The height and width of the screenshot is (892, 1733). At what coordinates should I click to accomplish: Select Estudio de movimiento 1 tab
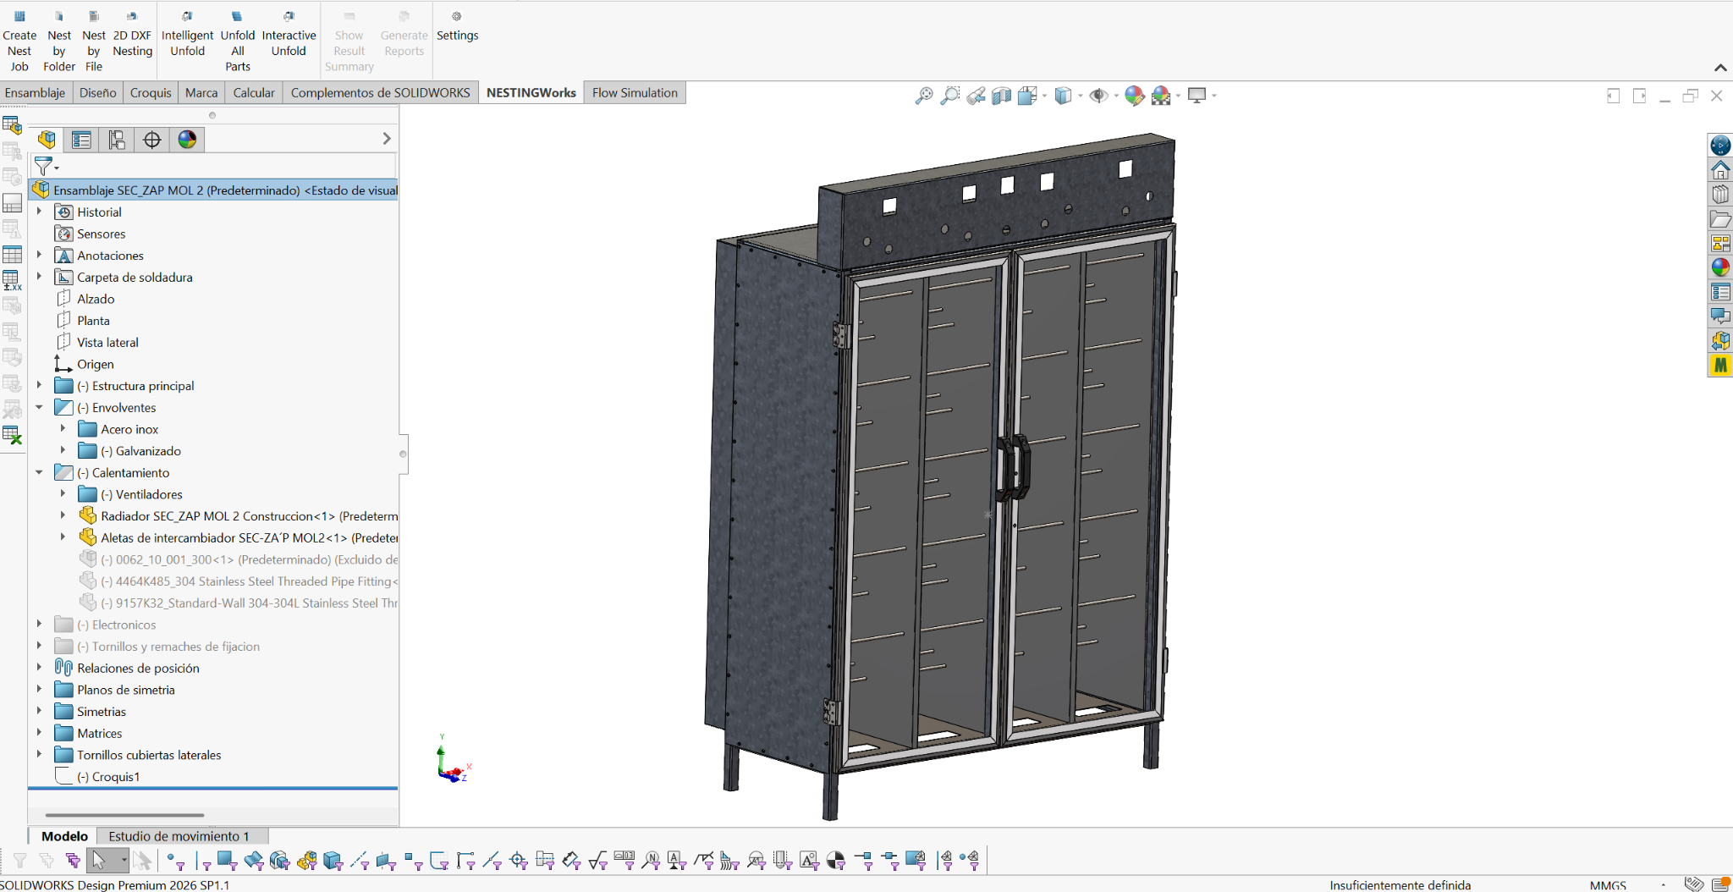179,836
